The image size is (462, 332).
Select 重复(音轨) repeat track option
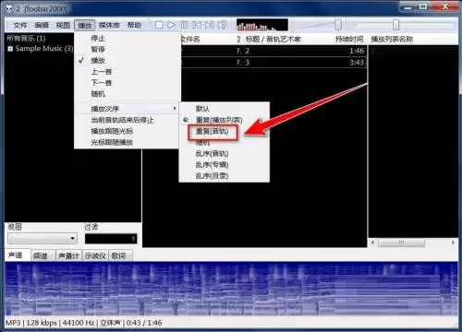point(213,132)
